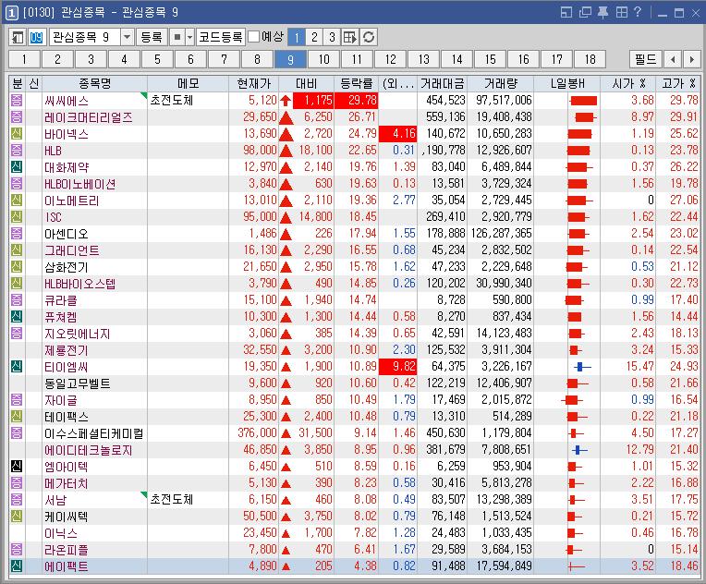Click the 필드 button
Viewport: 706px width, 584px height.
646,59
